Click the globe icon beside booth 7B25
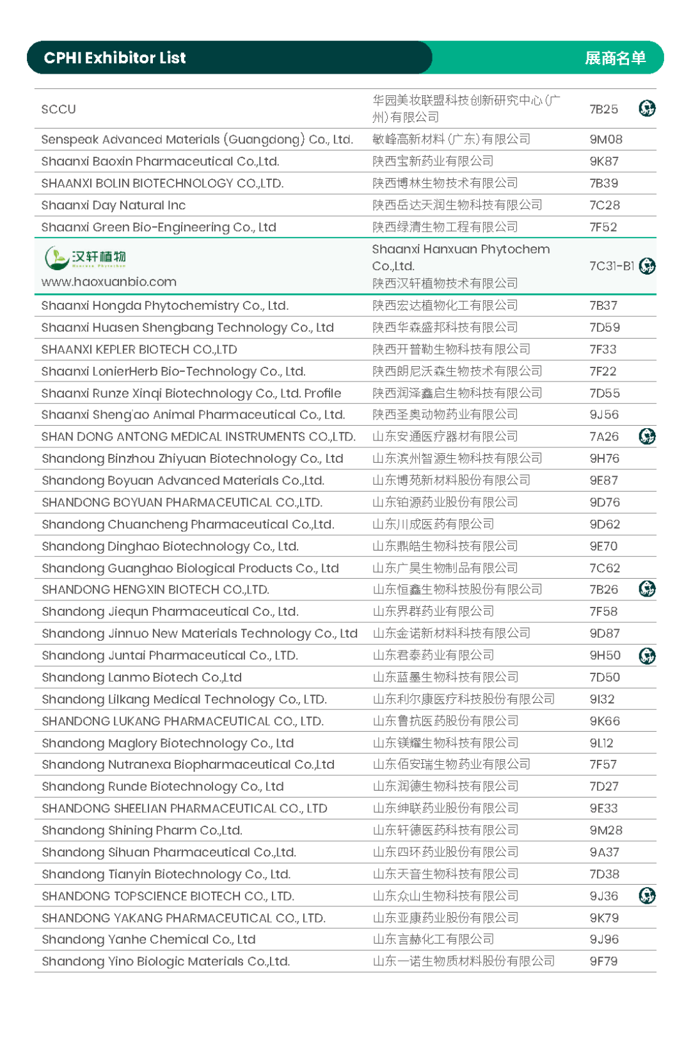This screenshot has width=691, height=1037. [x=647, y=109]
